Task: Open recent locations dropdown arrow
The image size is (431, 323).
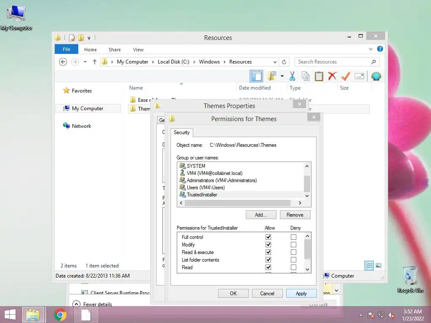Action: 85,62
